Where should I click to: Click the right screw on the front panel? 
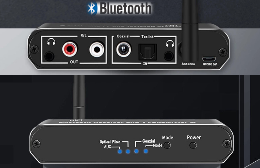pos(227,144)
